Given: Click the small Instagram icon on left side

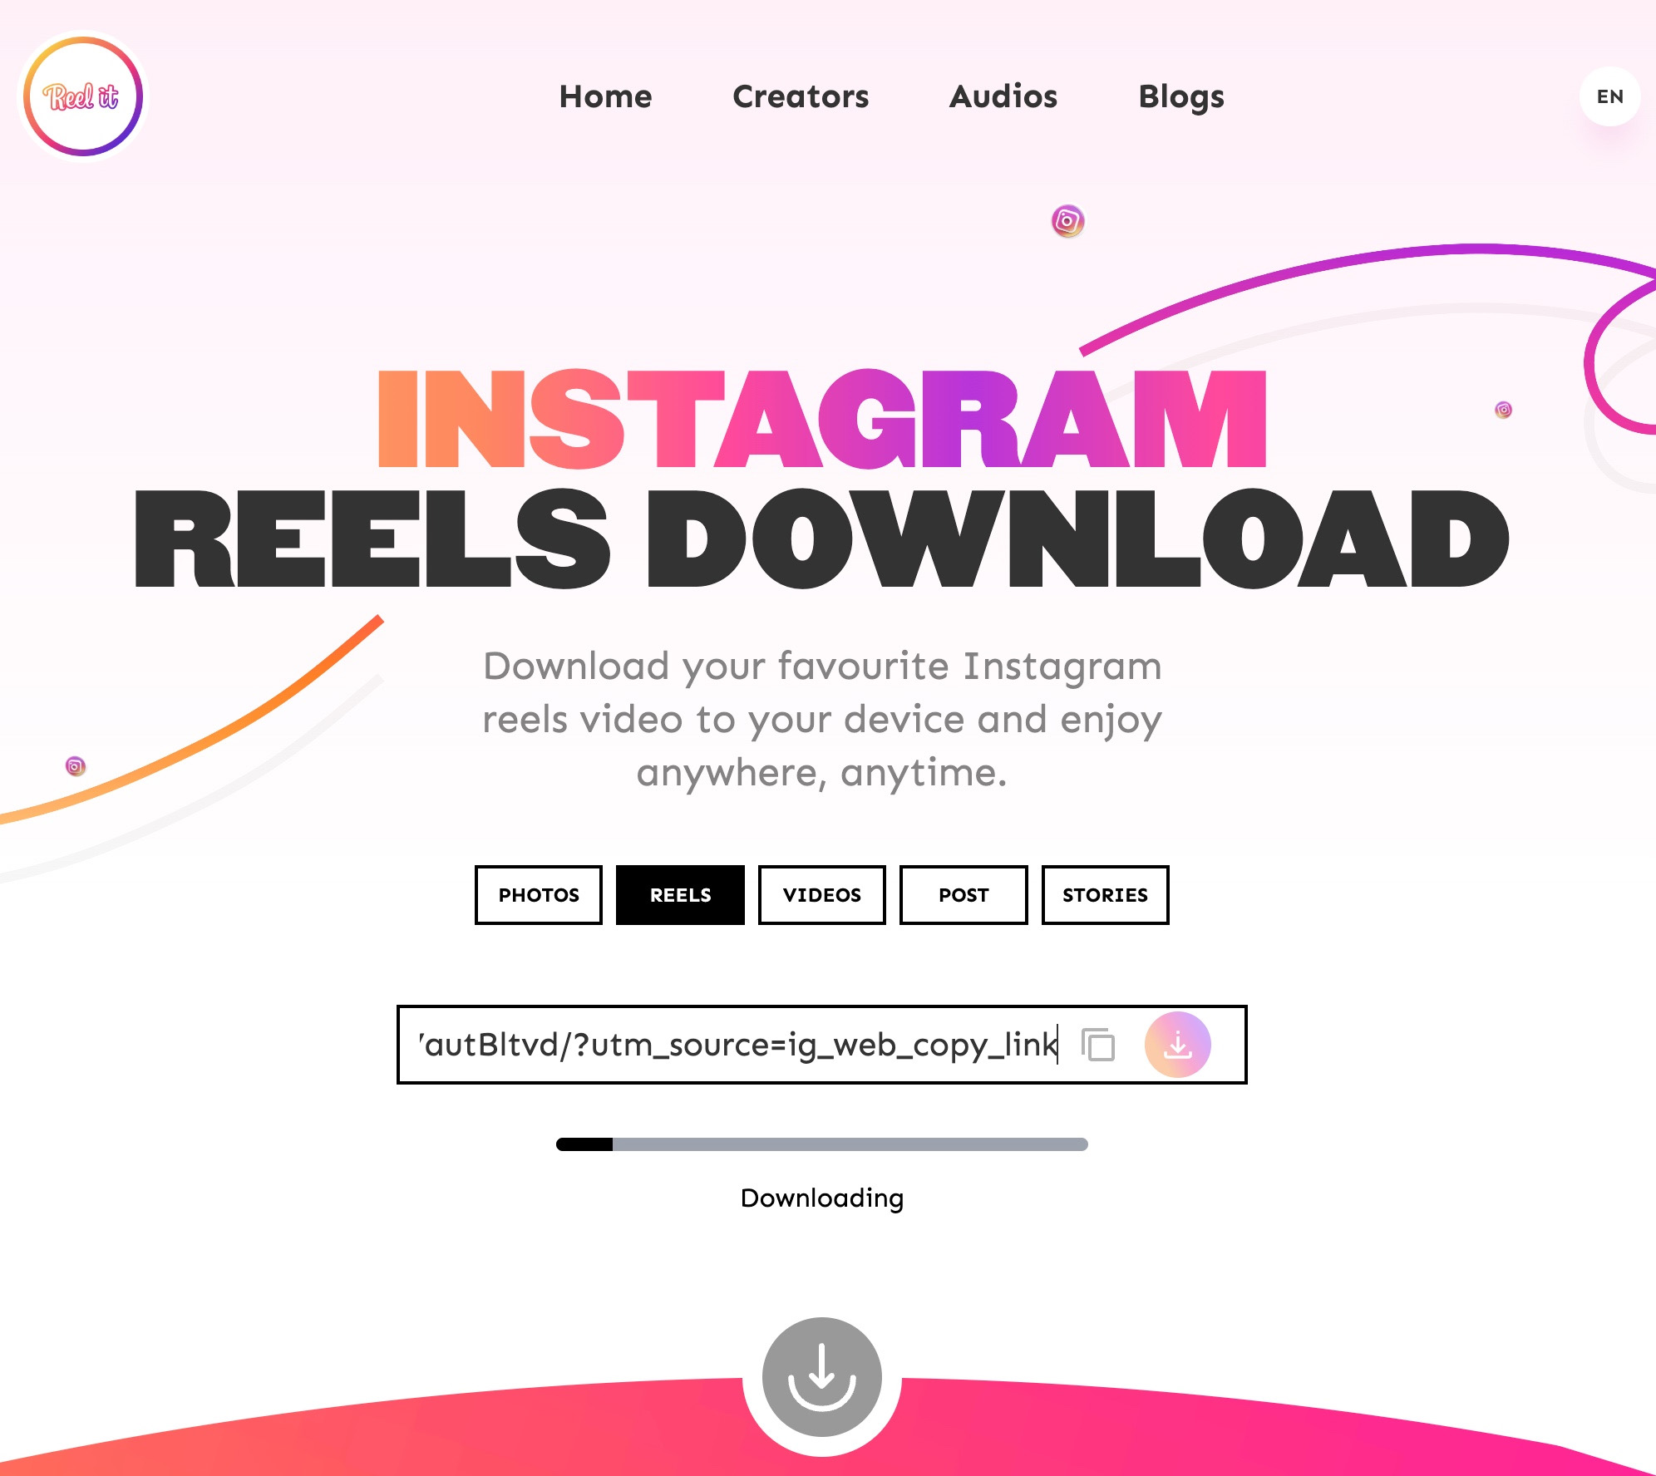Looking at the screenshot, I should [74, 765].
